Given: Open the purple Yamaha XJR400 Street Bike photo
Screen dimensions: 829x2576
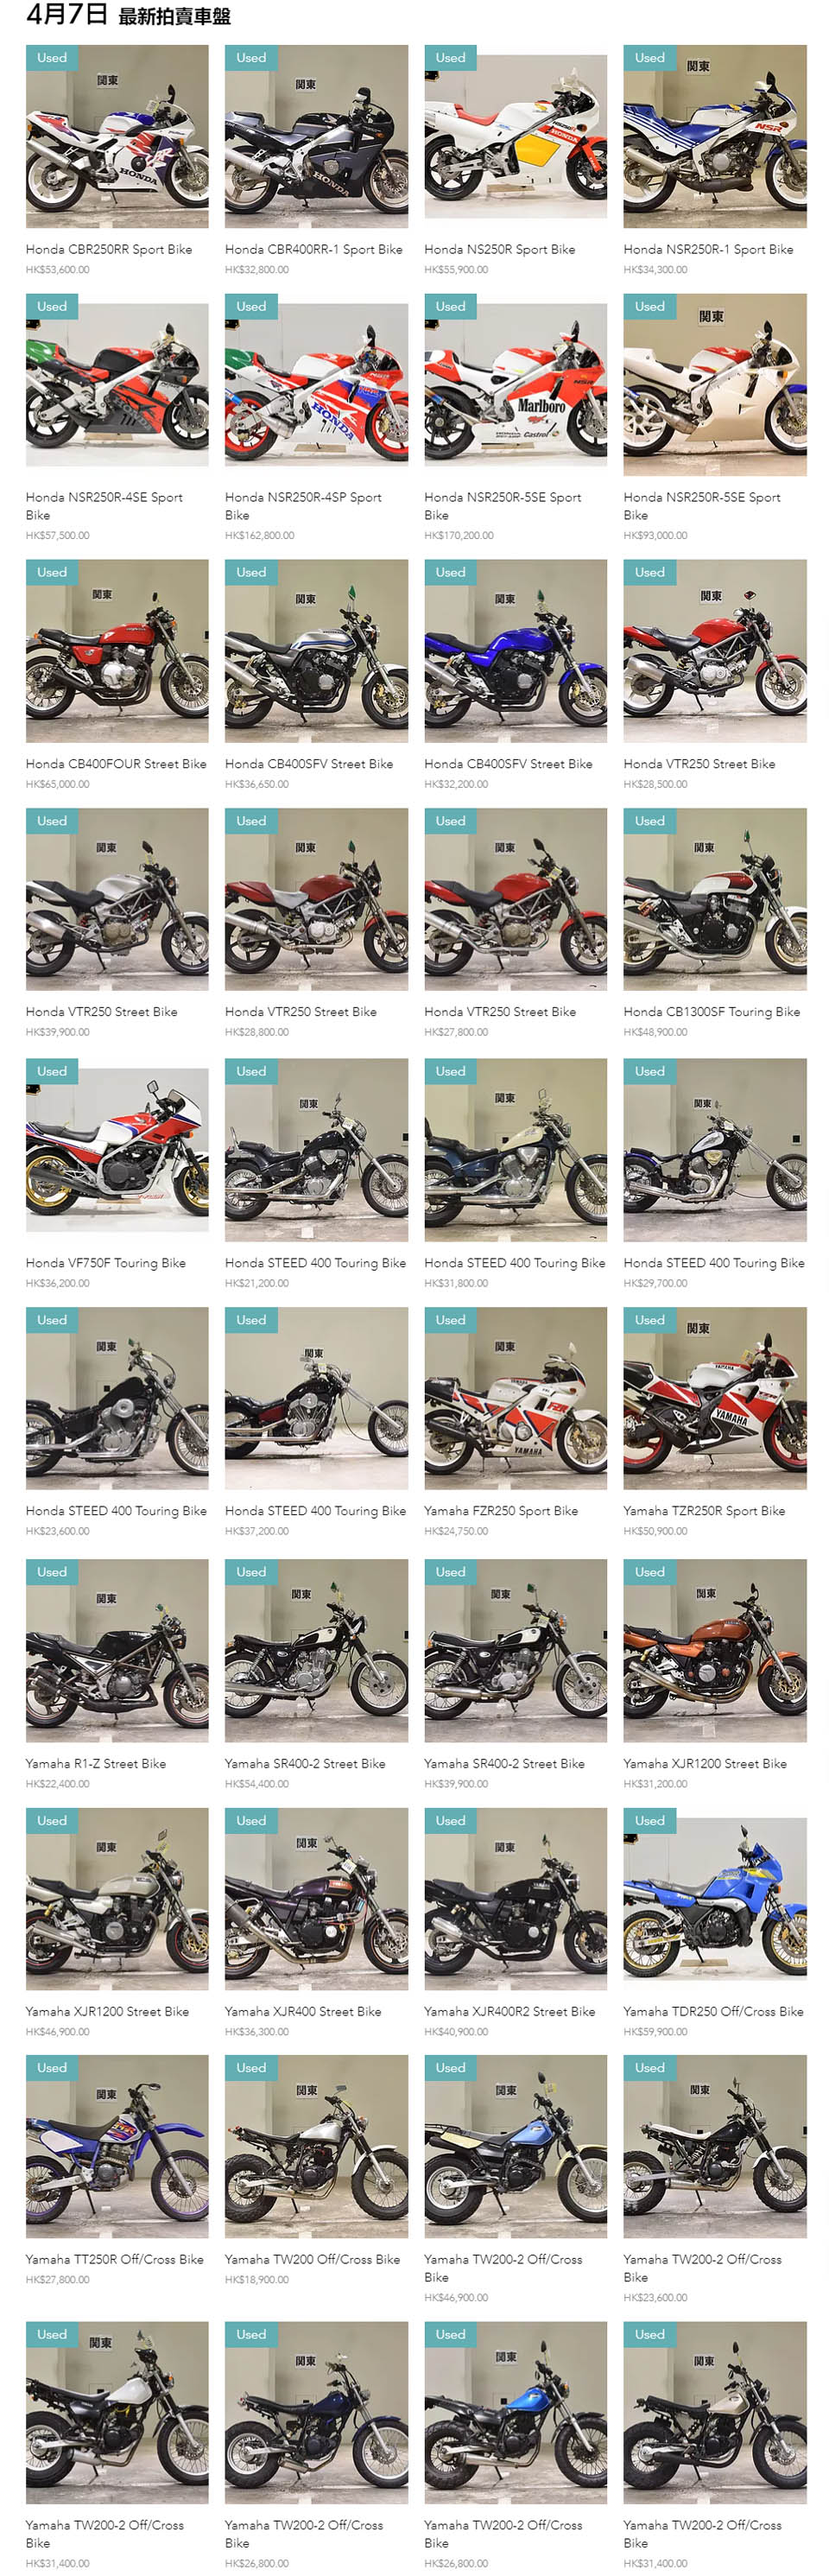Looking at the screenshot, I should pyautogui.click(x=316, y=1899).
